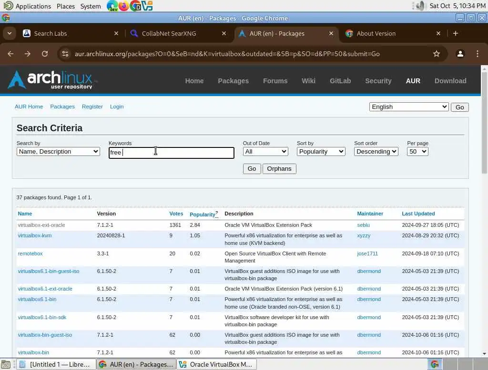Sort results by Name column

pos(25,214)
